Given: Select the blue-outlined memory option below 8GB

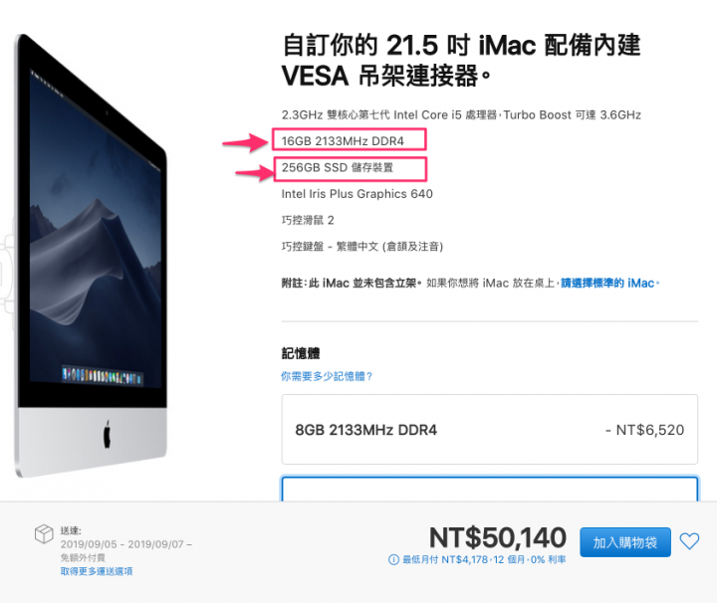Looking at the screenshot, I should (490, 489).
